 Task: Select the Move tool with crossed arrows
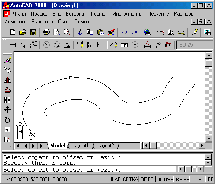tap(7, 110)
